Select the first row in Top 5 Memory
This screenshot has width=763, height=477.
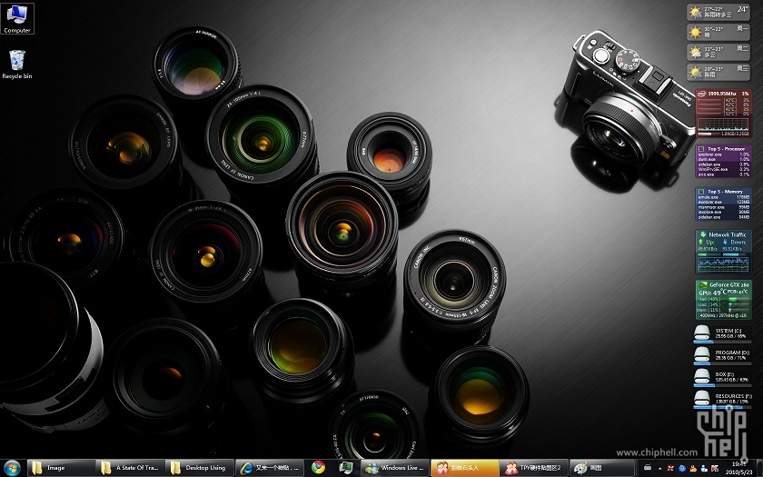724,197
